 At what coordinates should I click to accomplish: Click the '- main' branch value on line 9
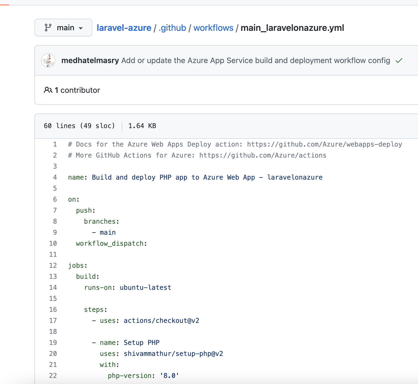pyautogui.click(x=104, y=232)
